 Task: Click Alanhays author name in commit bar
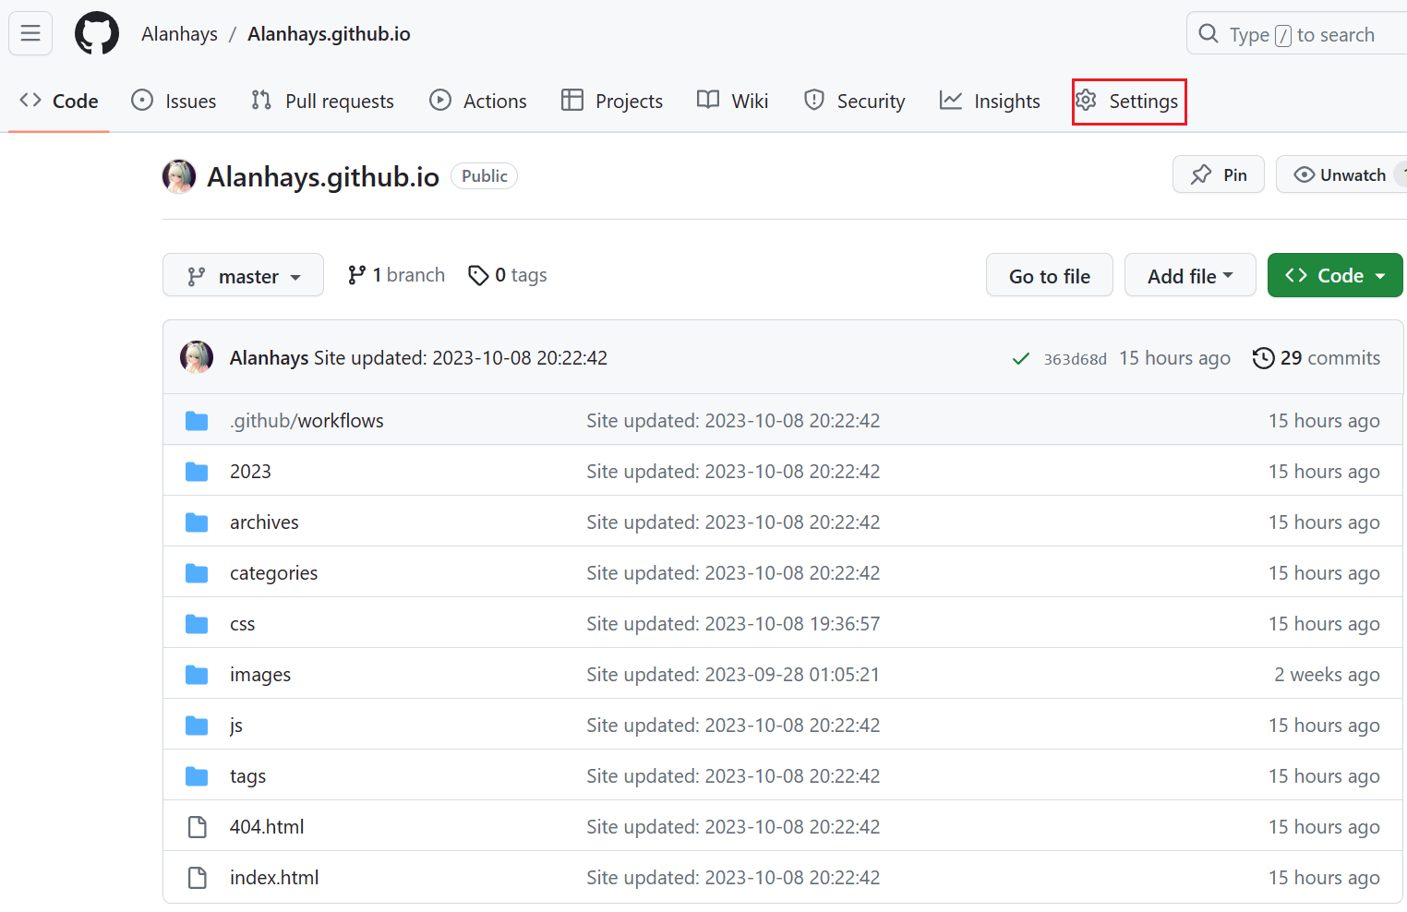point(270,358)
